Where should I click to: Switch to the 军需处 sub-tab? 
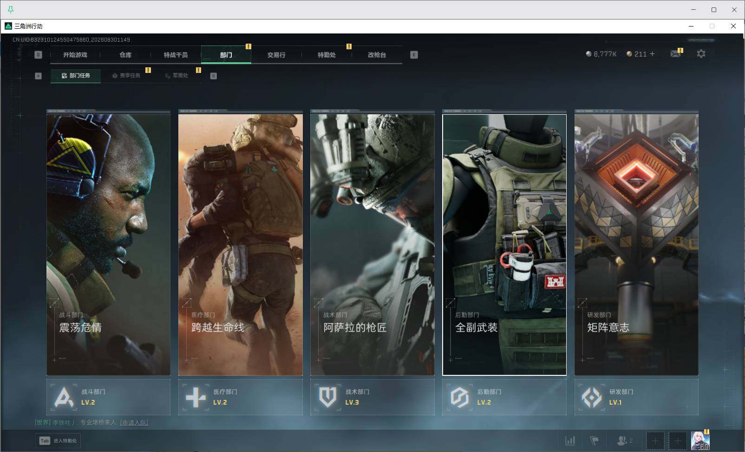(x=176, y=76)
